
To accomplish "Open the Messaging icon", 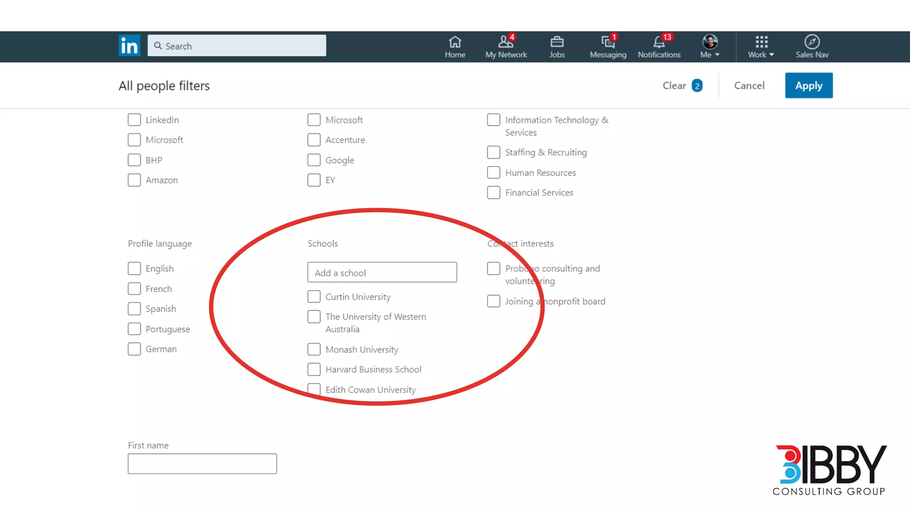I will point(607,42).
